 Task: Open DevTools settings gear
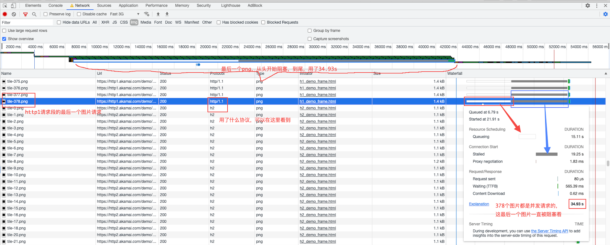(588, 5)
